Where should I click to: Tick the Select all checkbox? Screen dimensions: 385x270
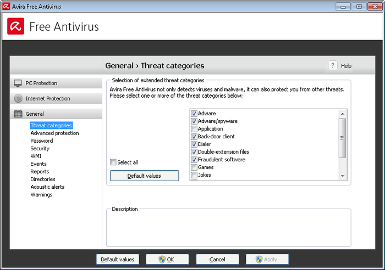[113, 162]
